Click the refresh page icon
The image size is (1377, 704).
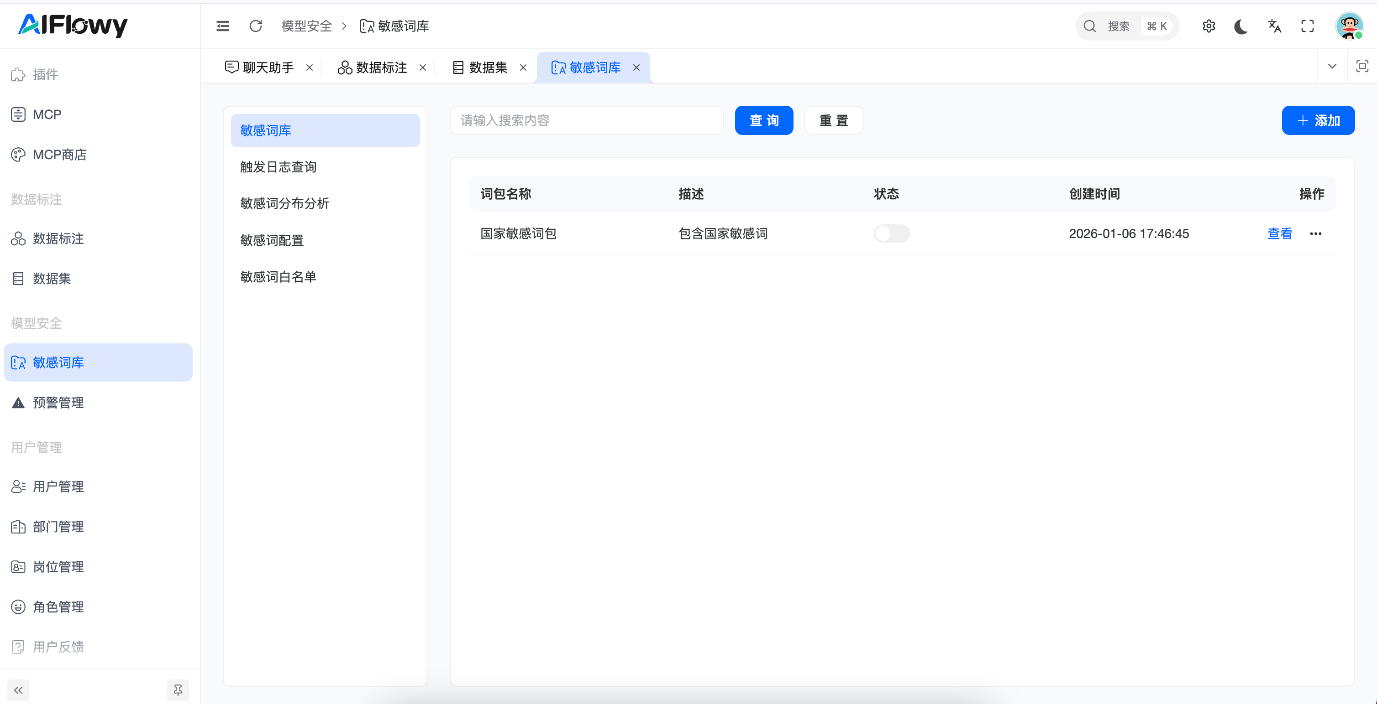[256, 26]
